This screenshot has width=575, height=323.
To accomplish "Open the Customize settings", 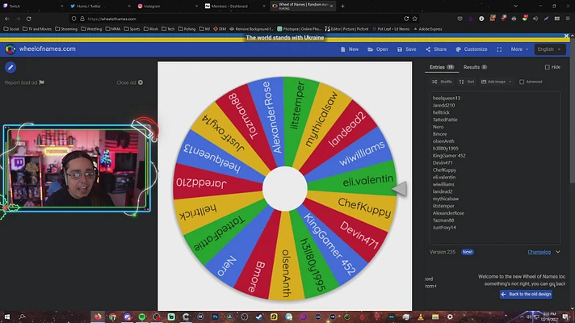I will coord(471,49).
